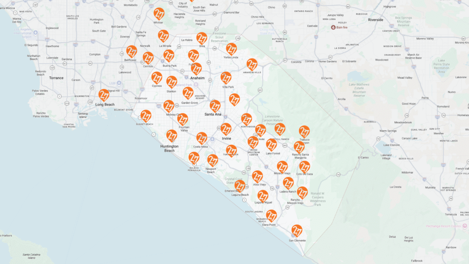
Task: Click the Stanton orange marker
Action: (x=172, y=82)
